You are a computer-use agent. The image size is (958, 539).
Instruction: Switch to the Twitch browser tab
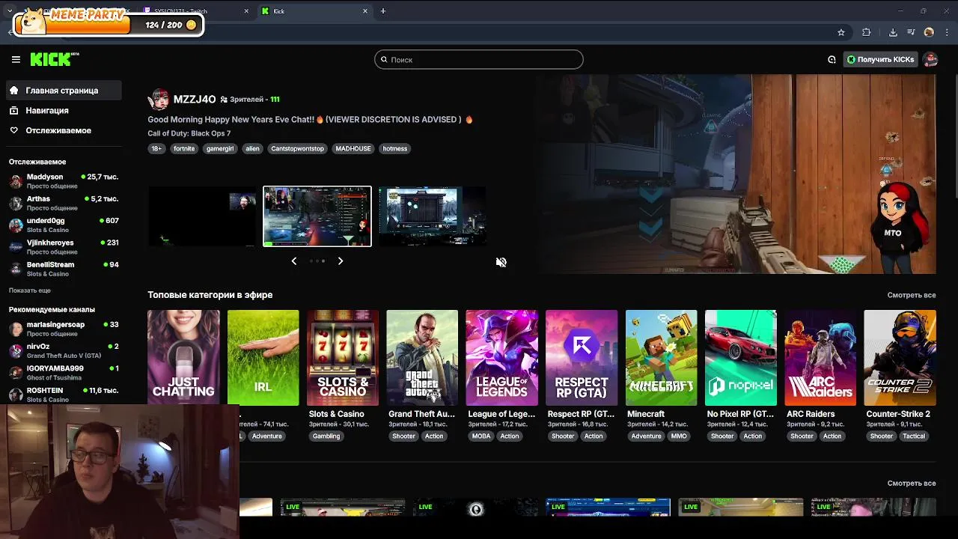(196, 11)
